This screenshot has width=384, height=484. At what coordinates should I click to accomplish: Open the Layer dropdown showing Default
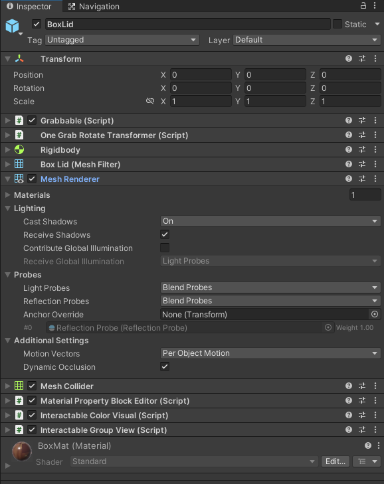(x=306, y=40)
